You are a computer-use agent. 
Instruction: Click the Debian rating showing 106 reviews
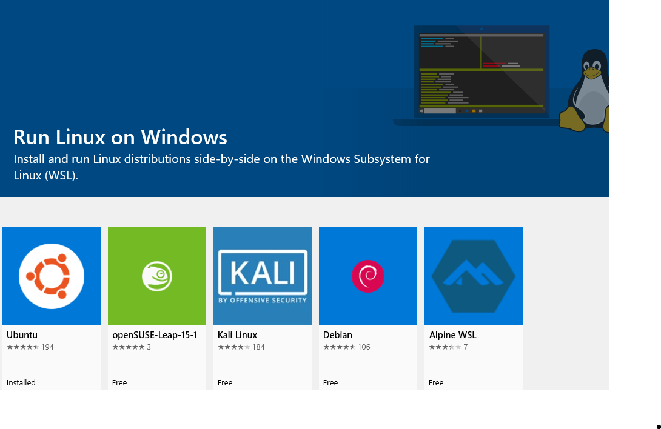pos(345,347)
